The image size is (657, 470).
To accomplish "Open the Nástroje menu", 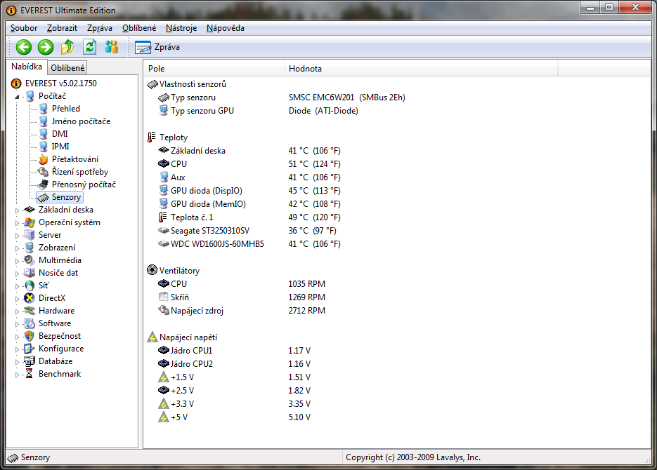I will coord(181,28).
